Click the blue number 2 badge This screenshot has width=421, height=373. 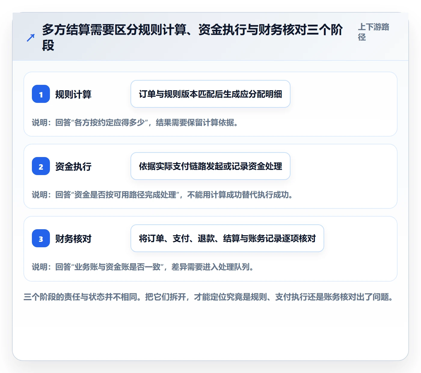click(x=41, y=166)
